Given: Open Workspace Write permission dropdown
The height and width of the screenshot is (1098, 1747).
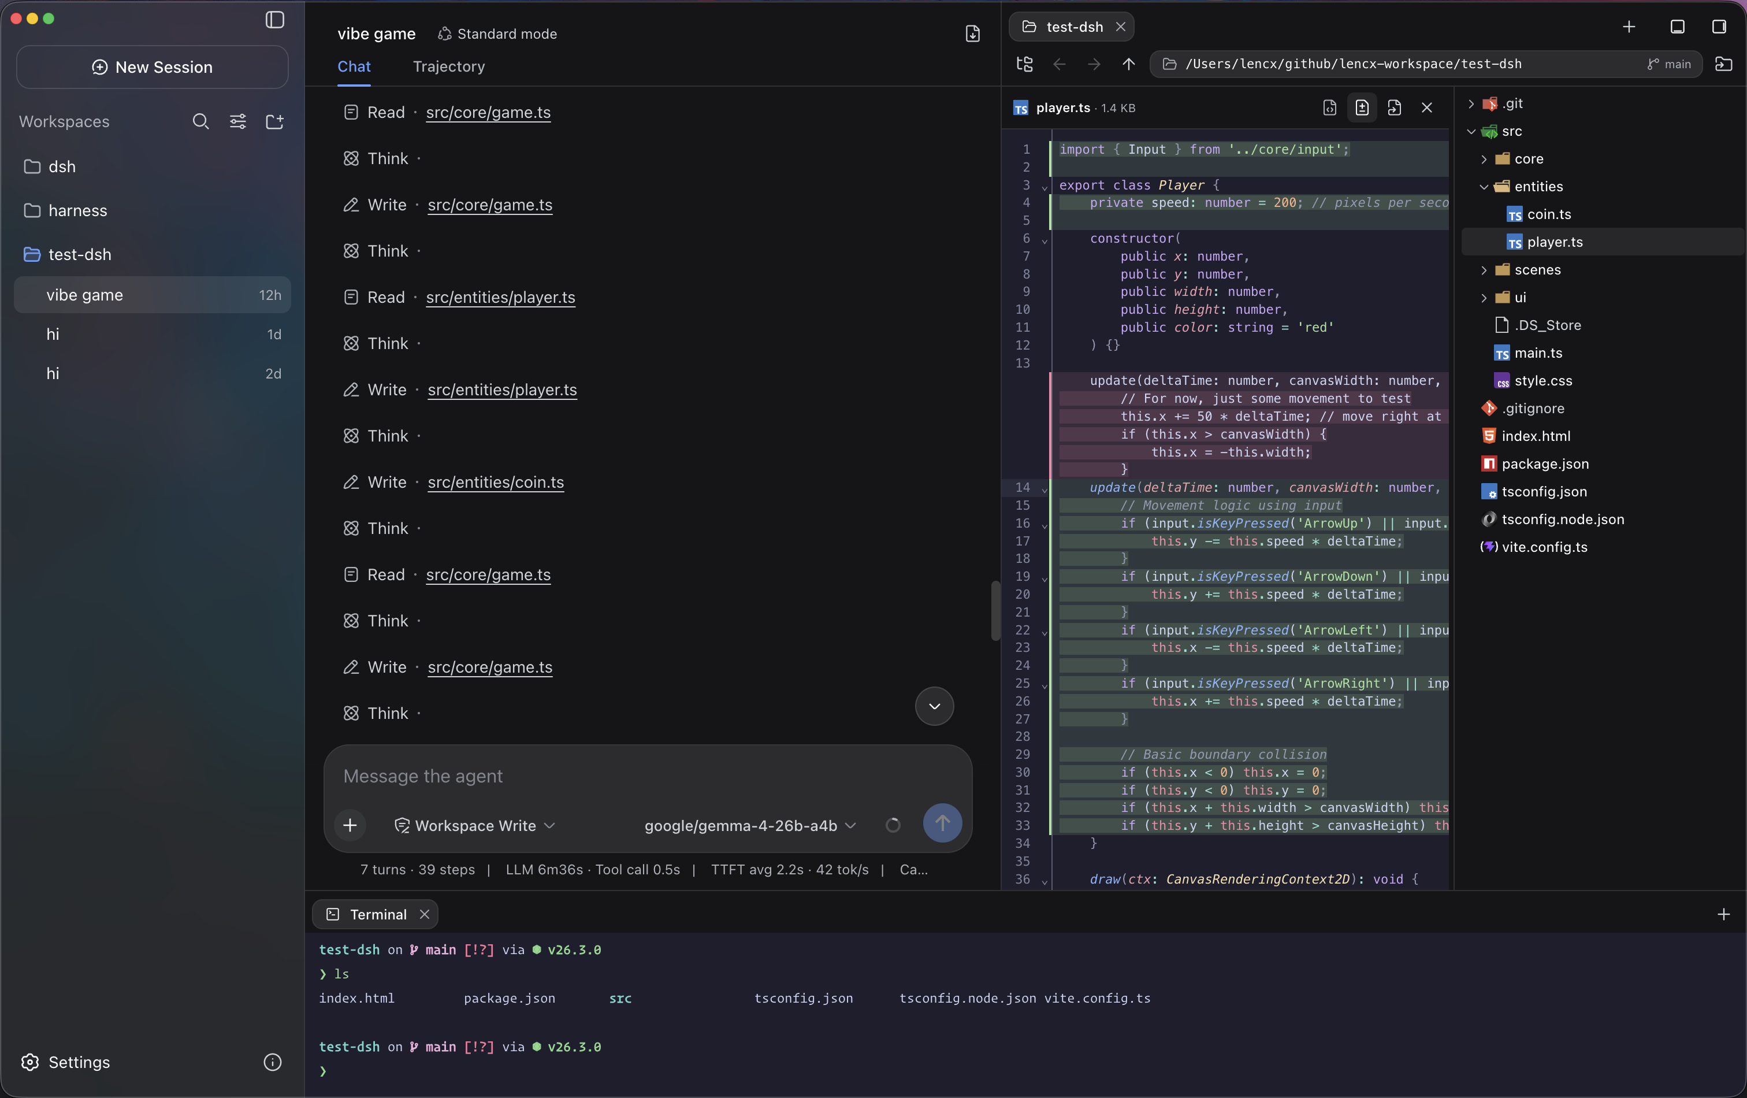Looking at the screenshot, I should 474,825.
